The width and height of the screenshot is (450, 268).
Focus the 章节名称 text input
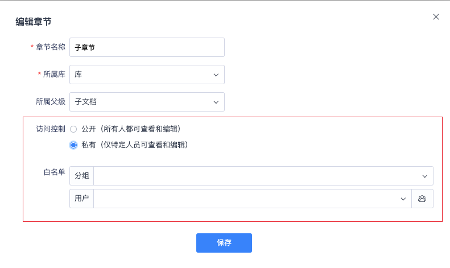pos(147,47)
